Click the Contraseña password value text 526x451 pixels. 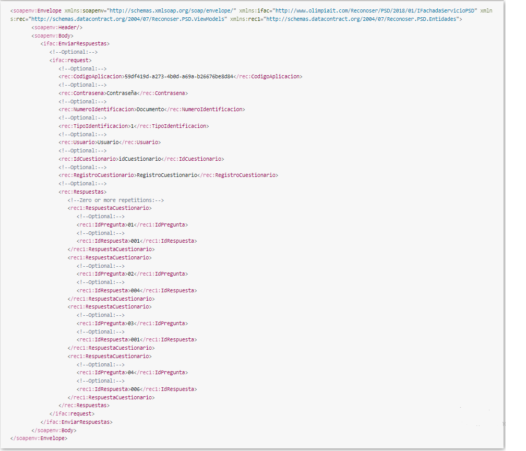(122, 93)
